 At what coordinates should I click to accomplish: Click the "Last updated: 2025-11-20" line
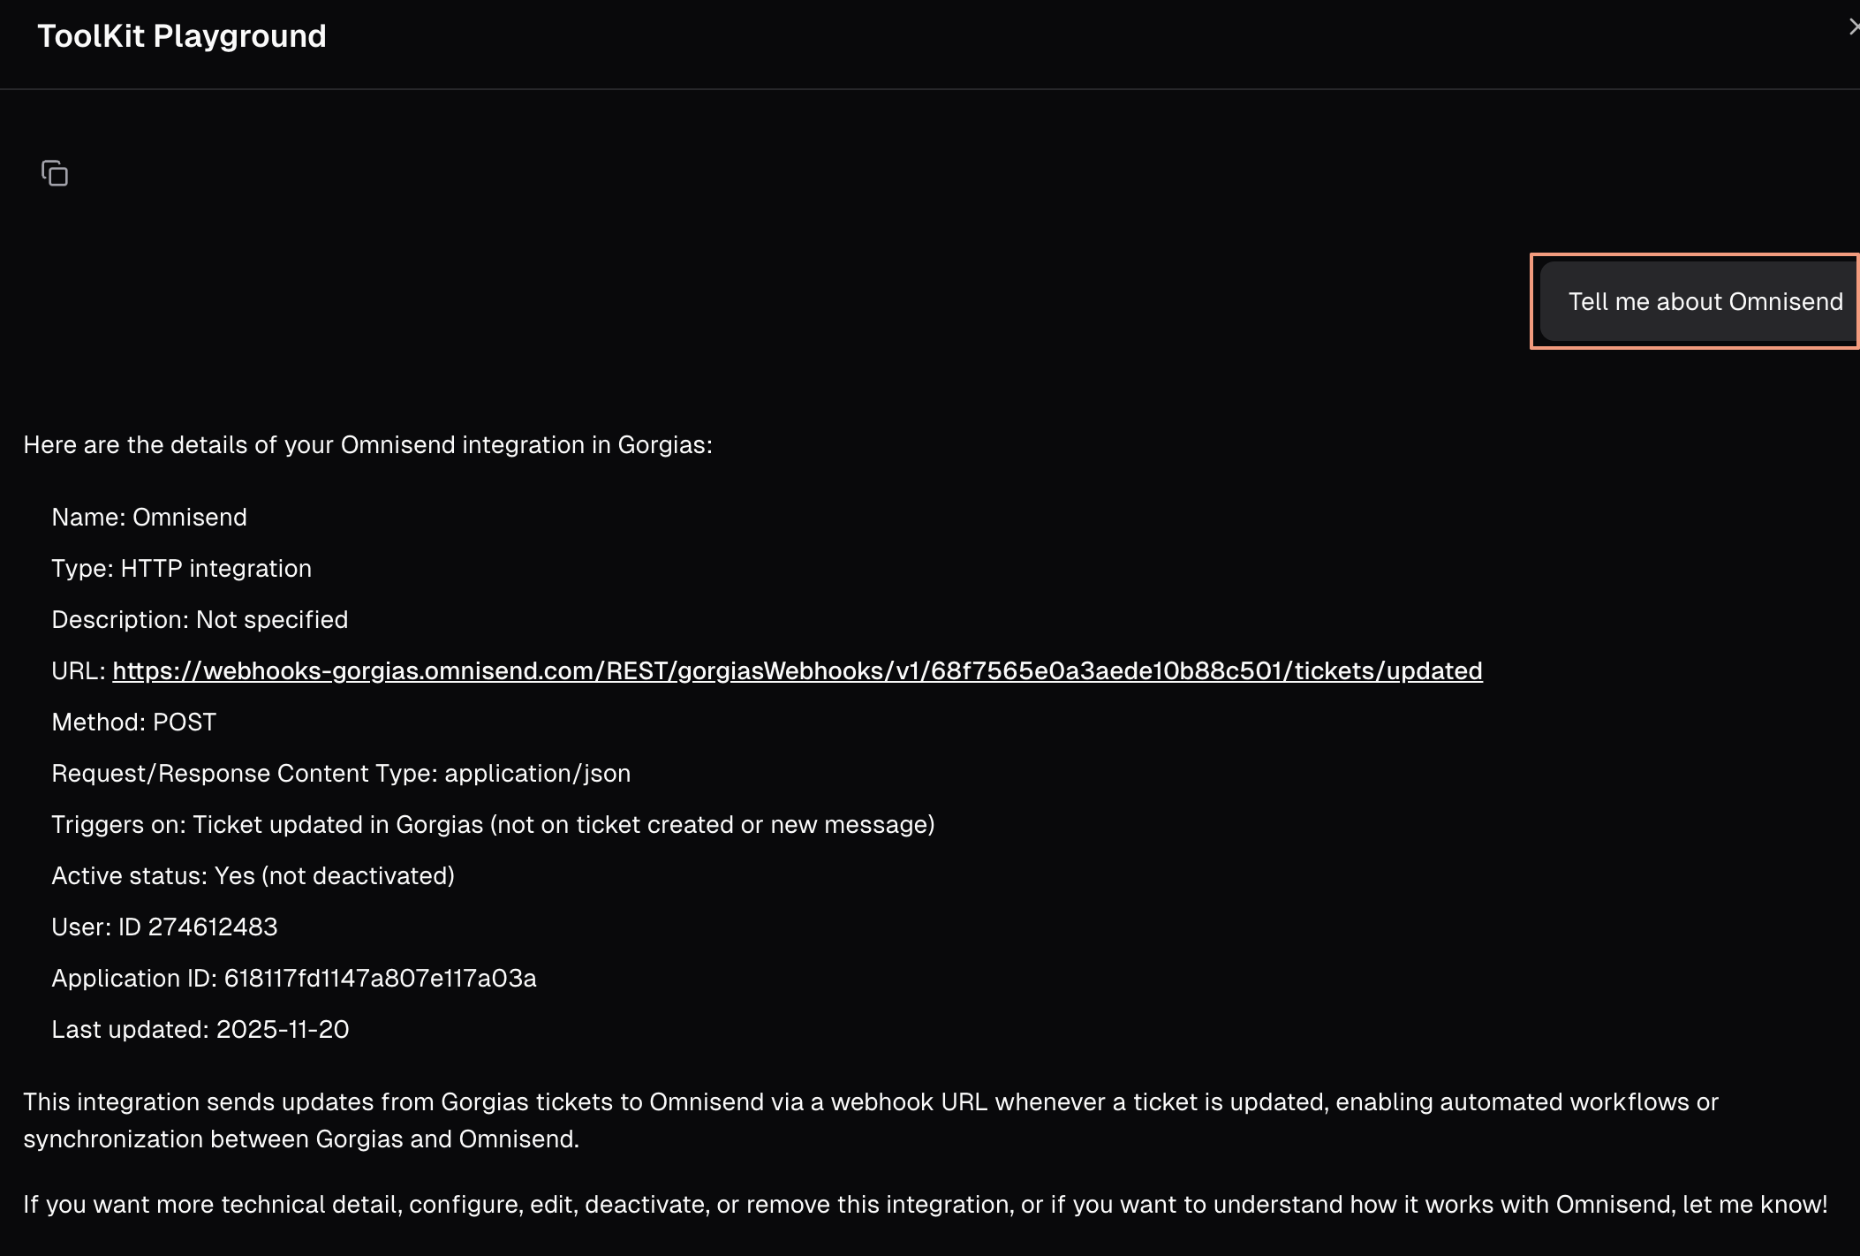point(200,1030)
